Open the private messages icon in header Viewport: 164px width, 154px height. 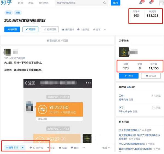tap(151, 3)
